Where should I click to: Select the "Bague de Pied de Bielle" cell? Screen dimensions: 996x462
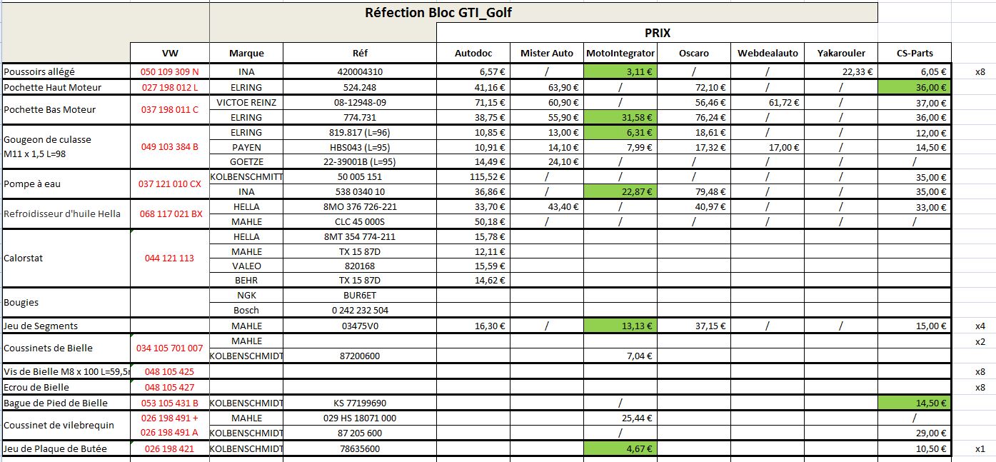(x=66, y=403)
